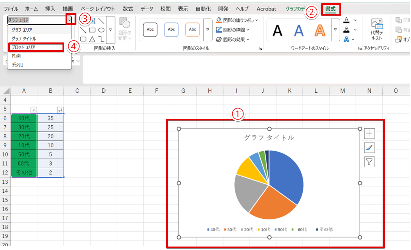411x250 pixels.
Task: Select the グラフ タイトル text in chart
Action: [x=269, y=137]
